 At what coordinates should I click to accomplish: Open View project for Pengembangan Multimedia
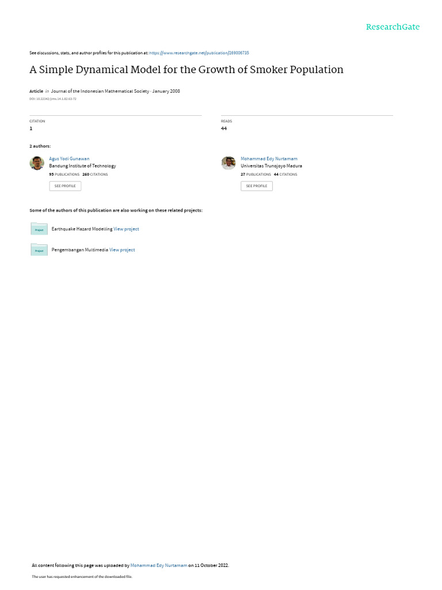(122, 250)
